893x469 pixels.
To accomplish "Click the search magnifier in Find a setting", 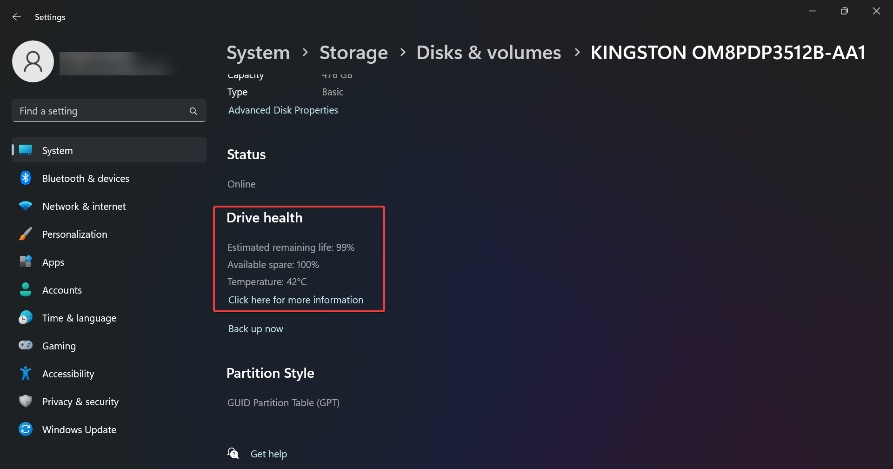I will 193,111.
